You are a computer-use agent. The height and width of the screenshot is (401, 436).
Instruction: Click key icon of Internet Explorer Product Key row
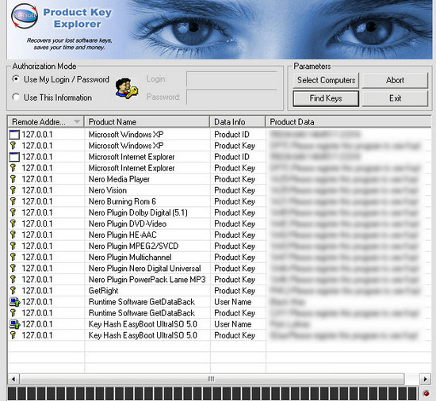pyautogui.click(x=13, y=168)
